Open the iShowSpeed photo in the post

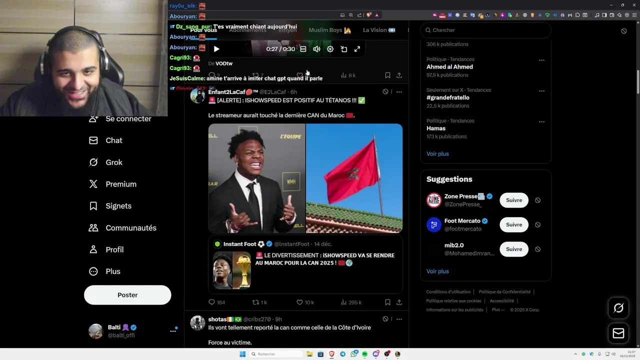point(256,178)
